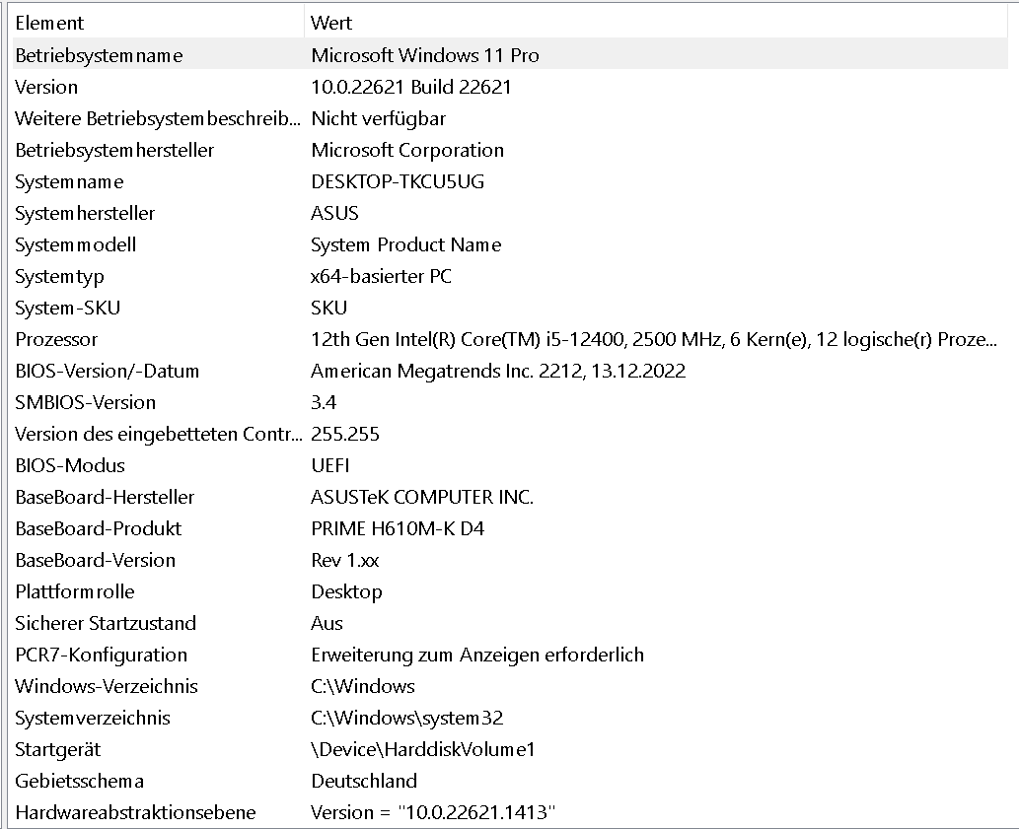Screen dimensions: 1019x829
Task: Click the C:\Windows value
Action: 363,687
